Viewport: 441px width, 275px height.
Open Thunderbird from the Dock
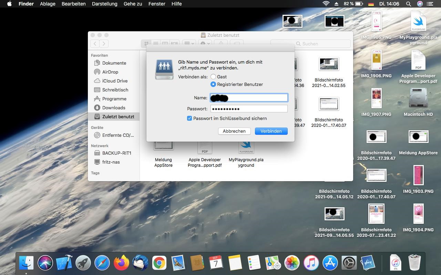pyautogui.click(x=140, y=263)
